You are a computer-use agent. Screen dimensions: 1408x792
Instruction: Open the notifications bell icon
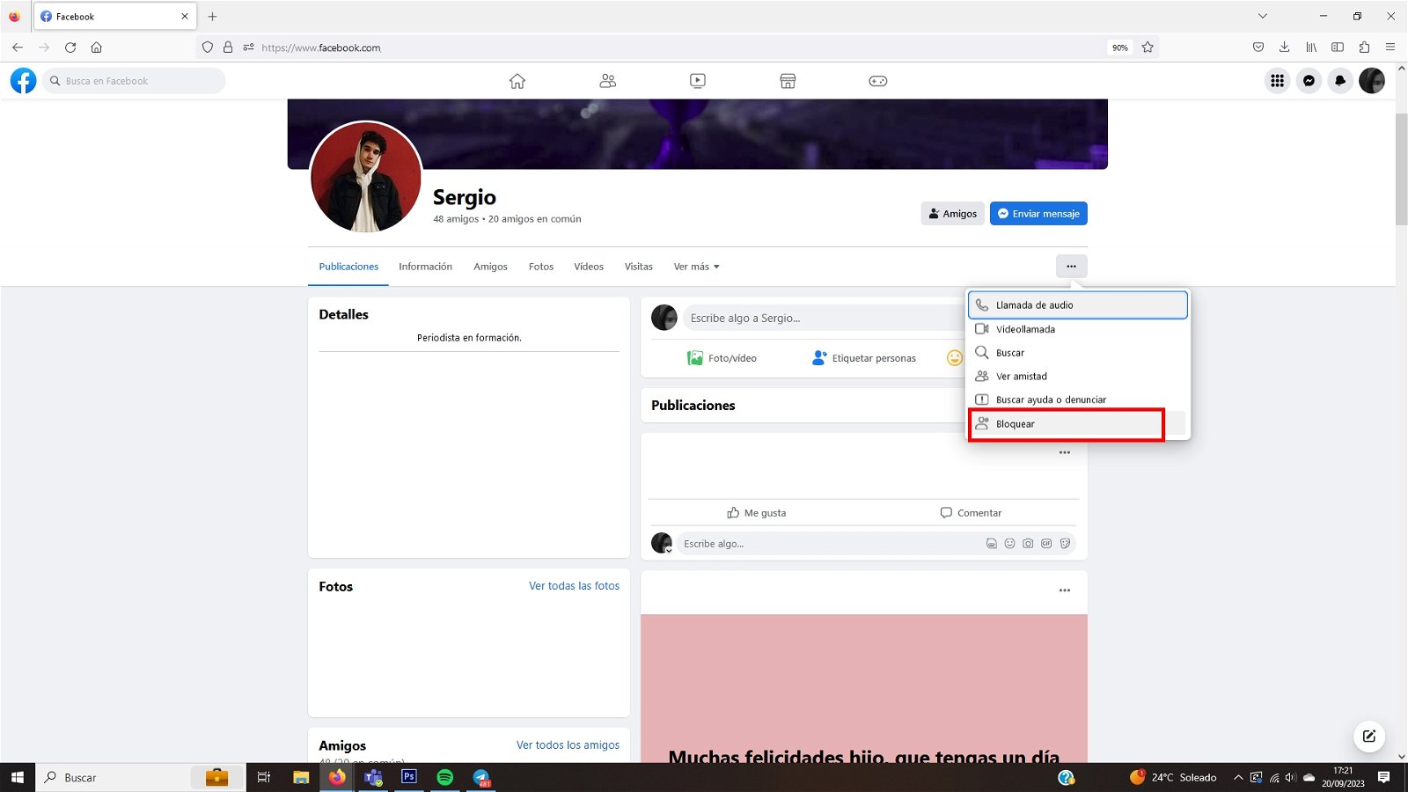(1340, 81)
